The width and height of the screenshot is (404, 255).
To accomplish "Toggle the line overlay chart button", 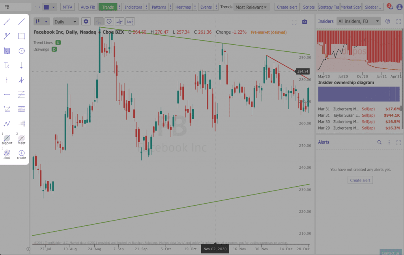I will pyautogui.click(x=98, y=21).
